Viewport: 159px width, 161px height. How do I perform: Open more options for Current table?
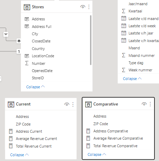73,104
